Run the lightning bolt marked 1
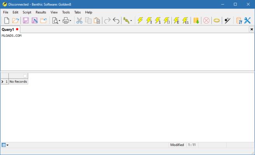This screenshot has height=155, width=255. click(x=158, y=21)
